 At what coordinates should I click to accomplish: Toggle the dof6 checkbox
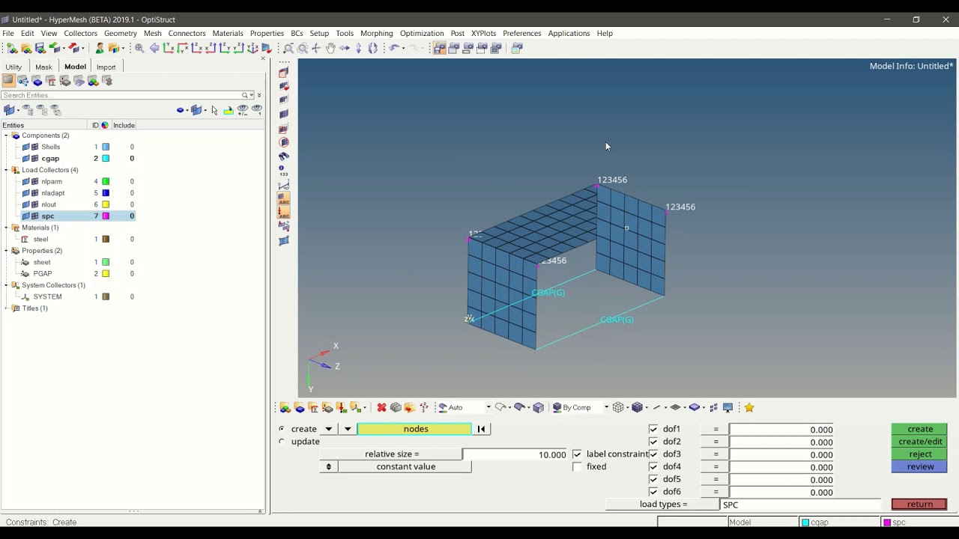point(653,491)
